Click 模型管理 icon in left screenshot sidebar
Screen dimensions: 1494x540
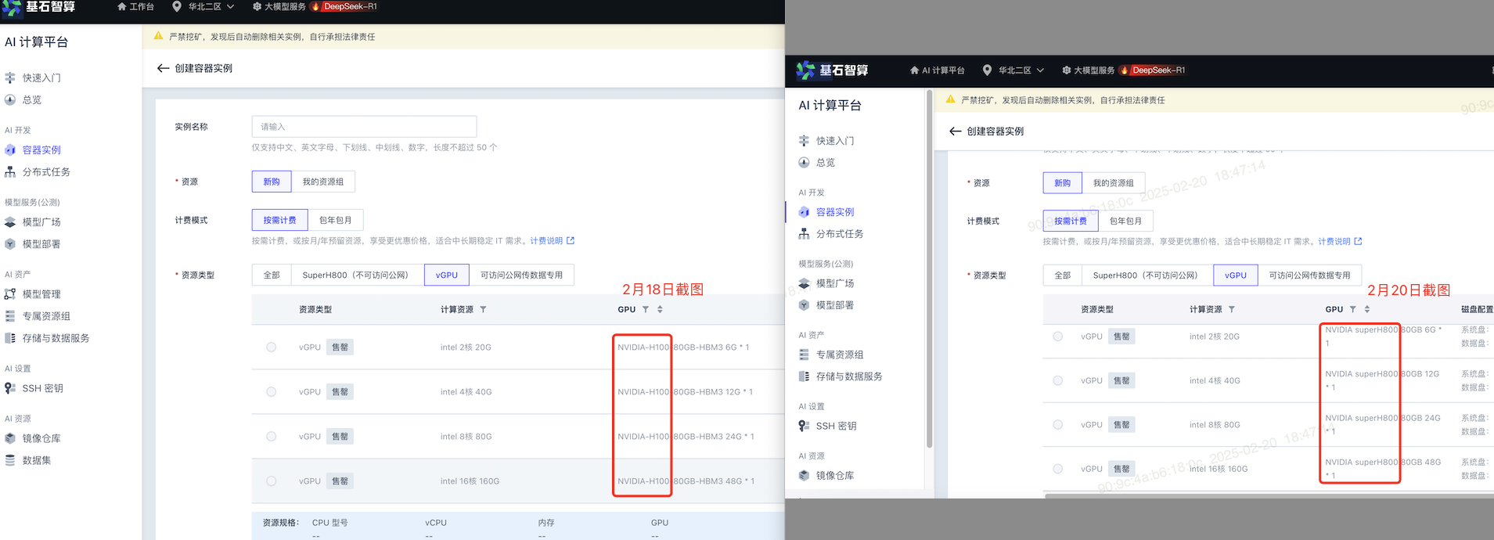coord(10,294)
